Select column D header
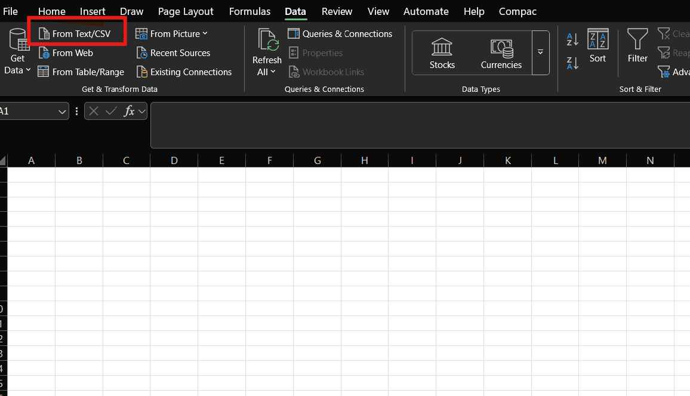690x396 pixels. click(x=174, y=160)
